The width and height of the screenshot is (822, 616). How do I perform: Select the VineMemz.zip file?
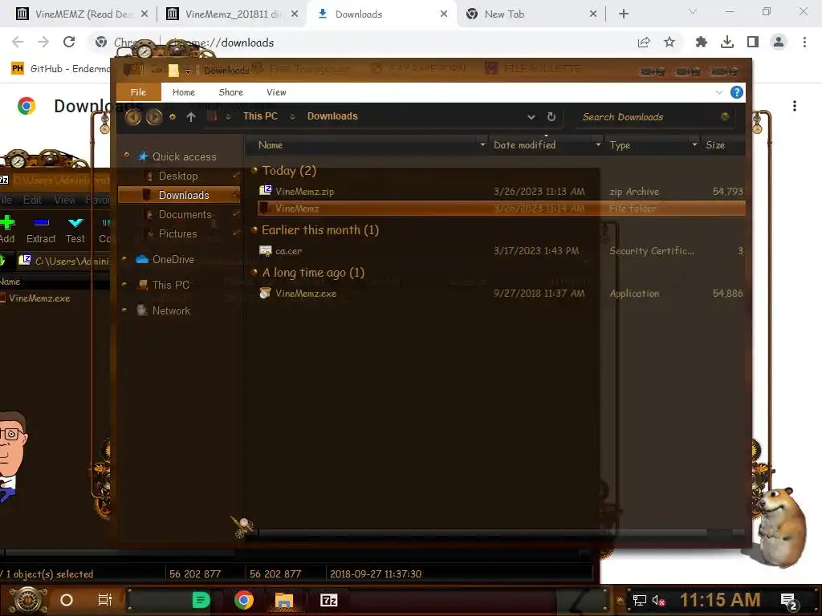click(x=501, y=191)
